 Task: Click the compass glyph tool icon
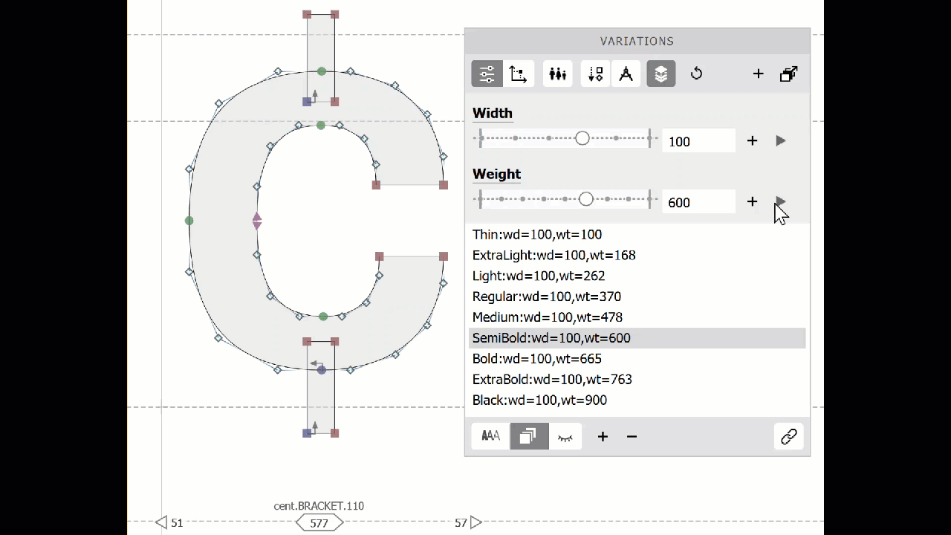click(626, 74)
